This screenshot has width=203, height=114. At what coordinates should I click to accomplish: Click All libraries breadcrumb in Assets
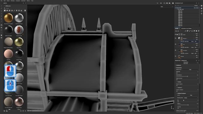coord(8,6)
